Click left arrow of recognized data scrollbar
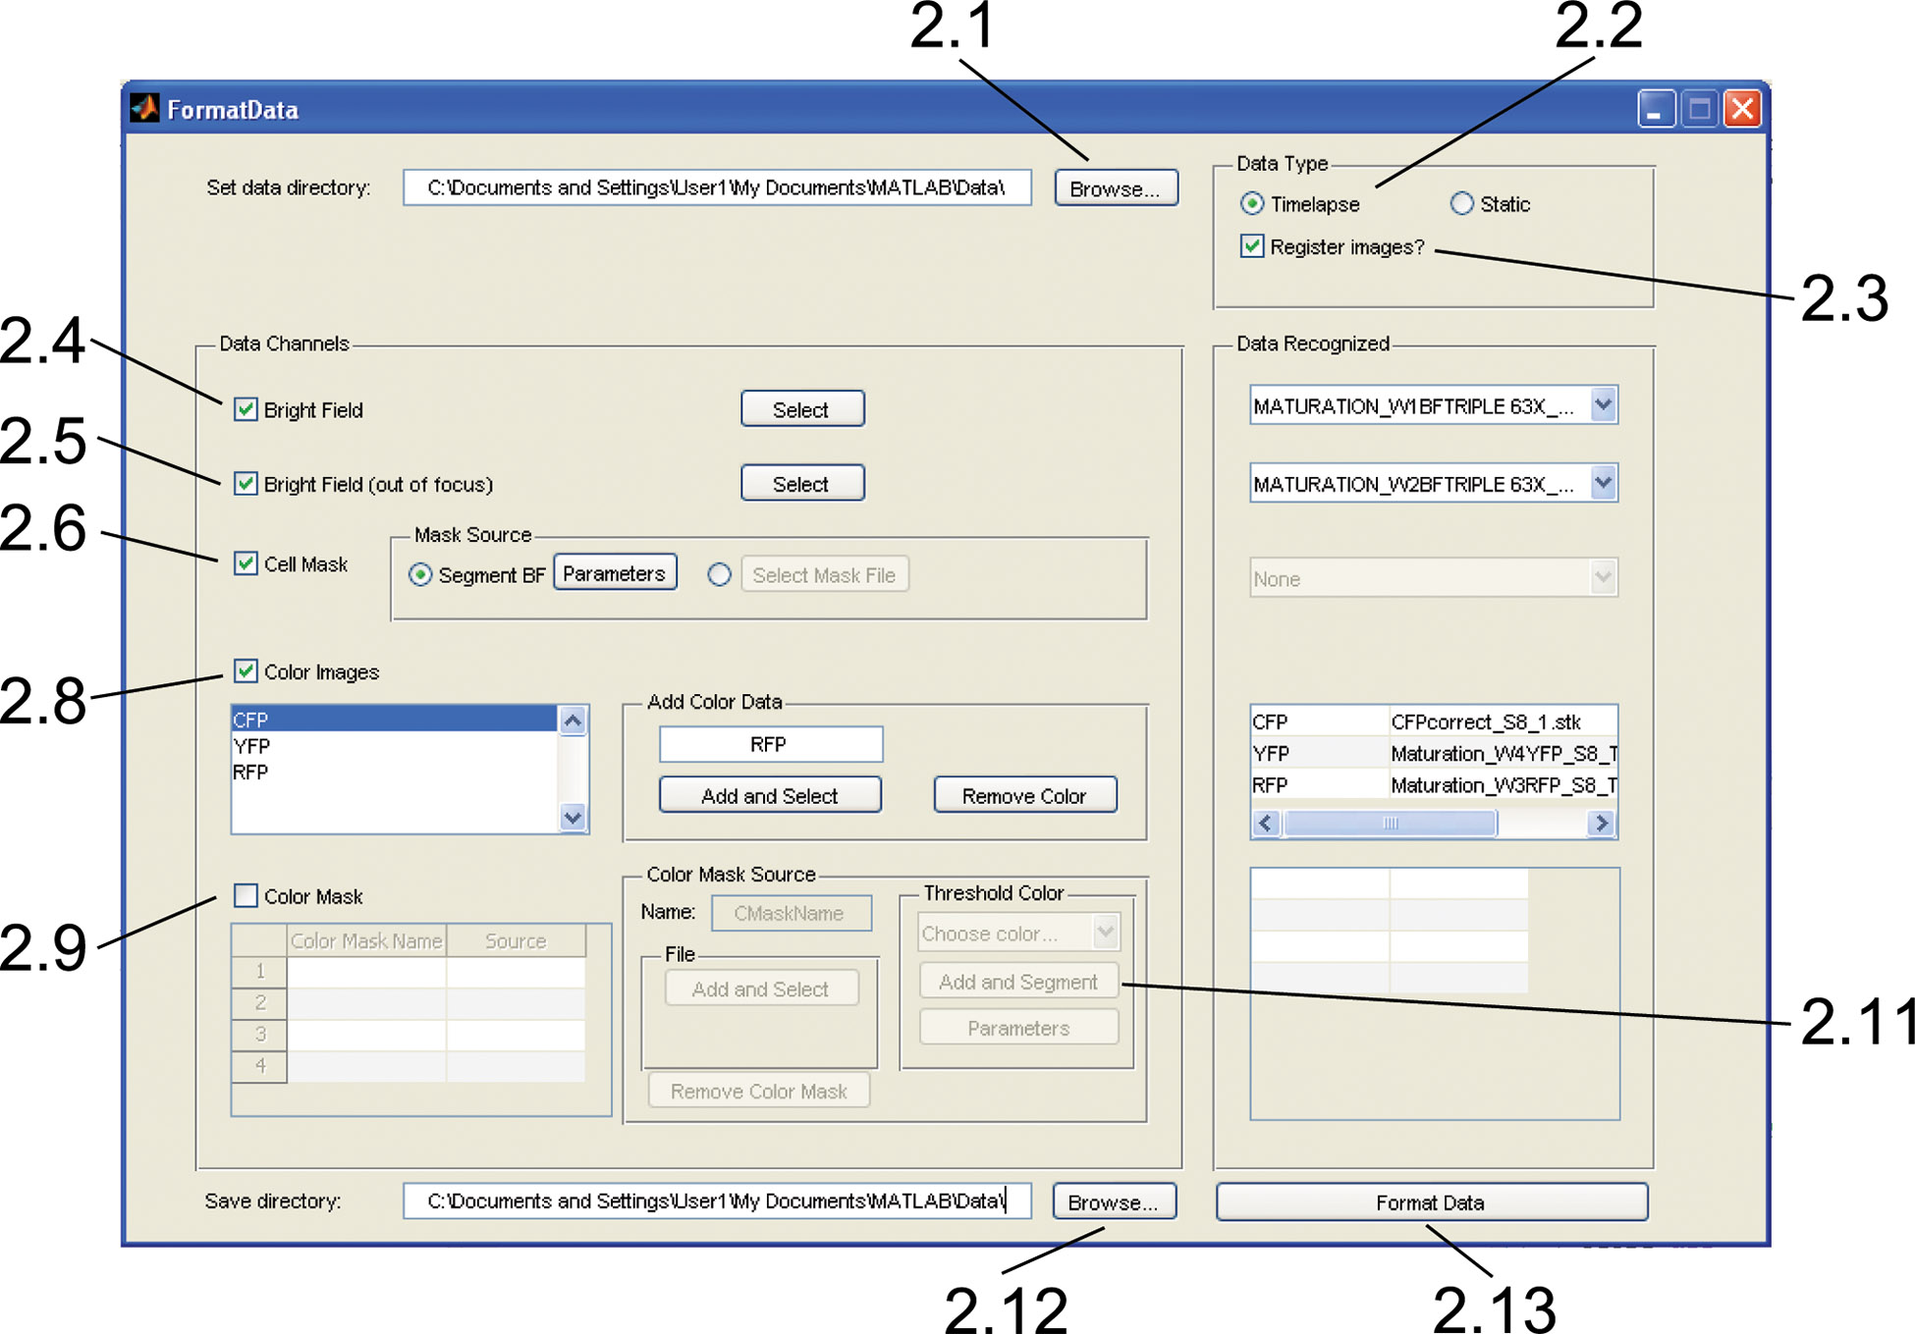1915x1334 pixels. coord(1266,823)
